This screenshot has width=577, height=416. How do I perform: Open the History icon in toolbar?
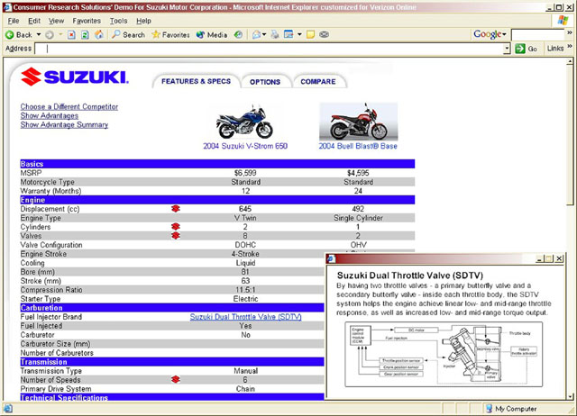tap(238, 35)
